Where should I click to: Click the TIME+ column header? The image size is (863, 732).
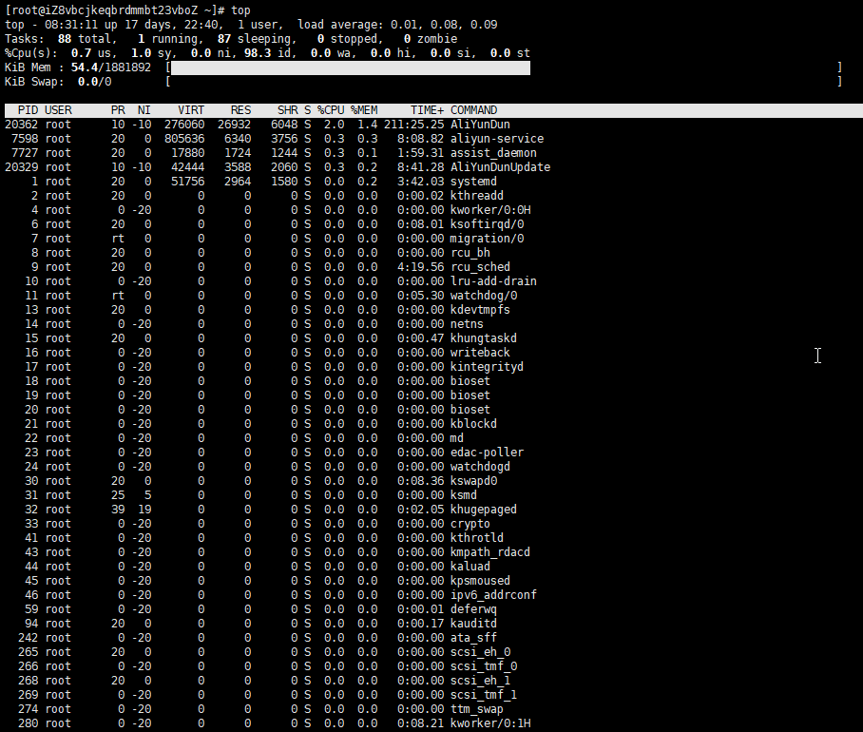point(427,110)
